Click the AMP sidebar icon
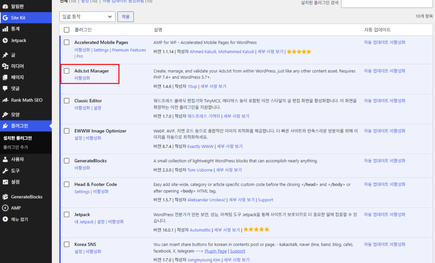Image resolution: width=435 pixels, height=263 pixels. [5, 208]
